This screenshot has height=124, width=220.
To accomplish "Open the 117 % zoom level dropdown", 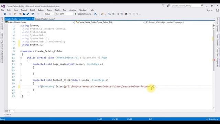I will 9,111.
